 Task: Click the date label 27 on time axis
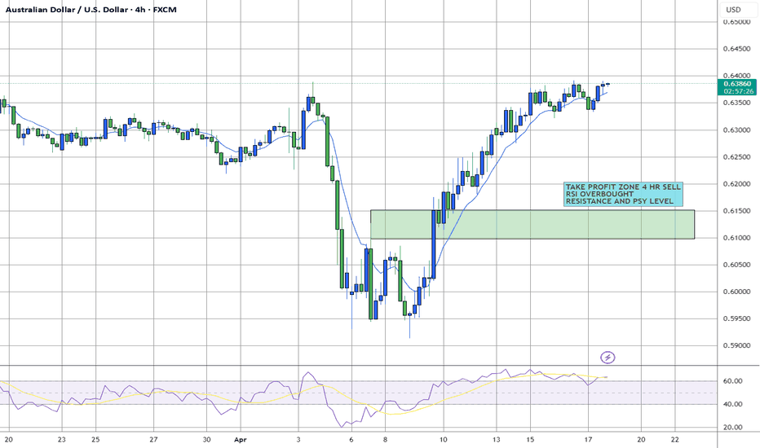coord(153,440)
